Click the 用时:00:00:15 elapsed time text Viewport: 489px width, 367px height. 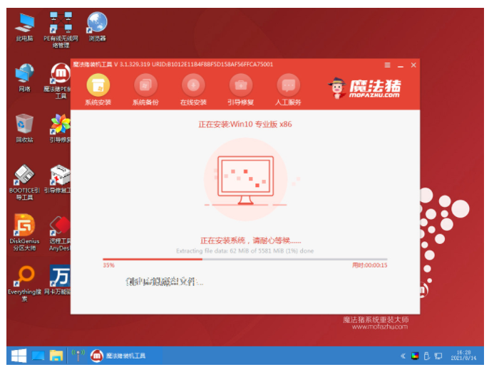pyautogui.click(x=369, y=265)
